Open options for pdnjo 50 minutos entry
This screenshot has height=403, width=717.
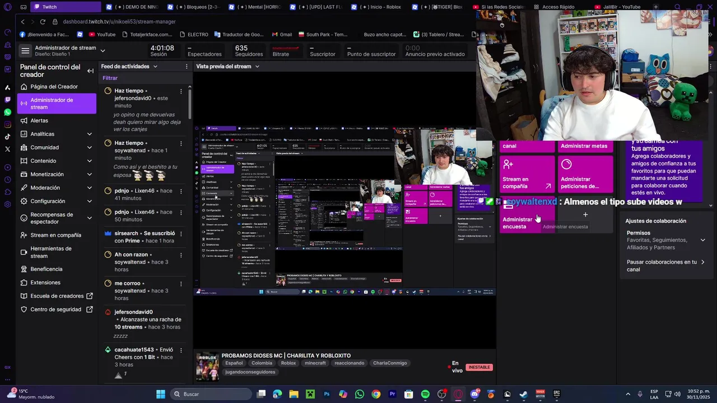pos(180,212)
